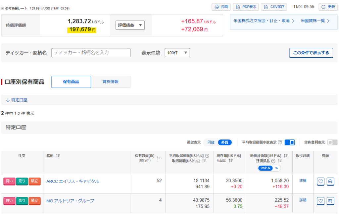Screen dimensions: 339x214
Task: Click the 更新 refresh button
Action: pyautogui.click(x=328, y=7)
